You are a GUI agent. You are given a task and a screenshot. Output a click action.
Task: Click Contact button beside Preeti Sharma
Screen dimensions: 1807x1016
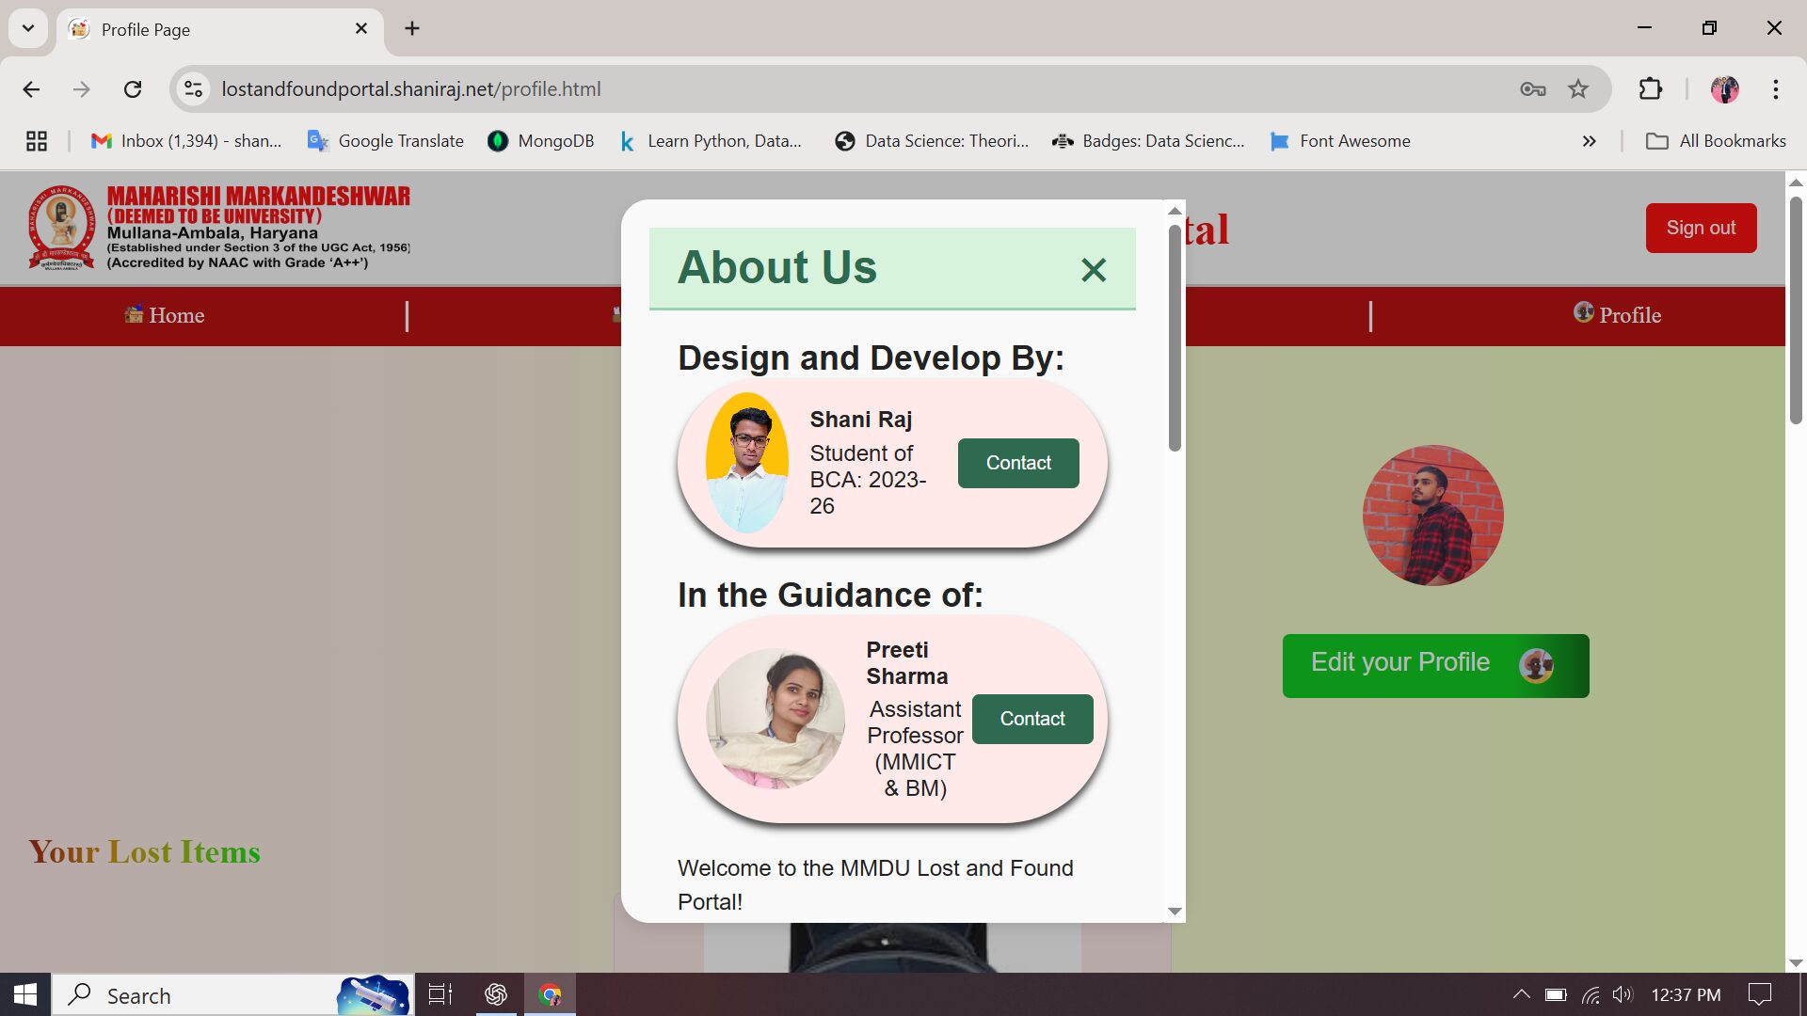pyautogui.click(x=1032, y=719)
